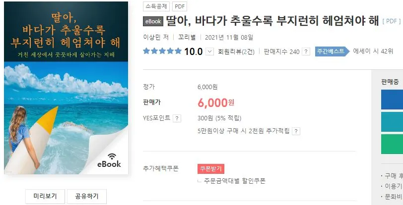Screen dimensions: 403x205
Task: Click the help icon beside 2천원 추가적립
Action: point(296,131)
